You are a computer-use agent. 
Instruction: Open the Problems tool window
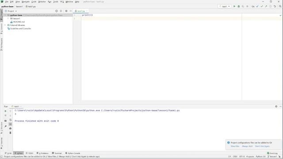click(x=42, y=153)
